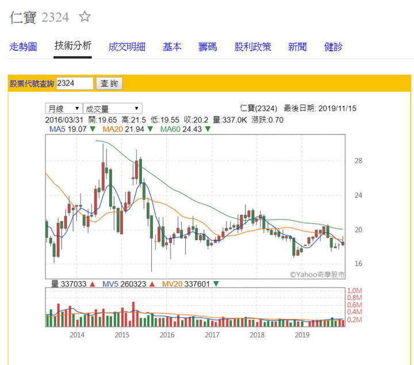
Task: View the 新聞 tab
Action: click(x=297, y=47)
